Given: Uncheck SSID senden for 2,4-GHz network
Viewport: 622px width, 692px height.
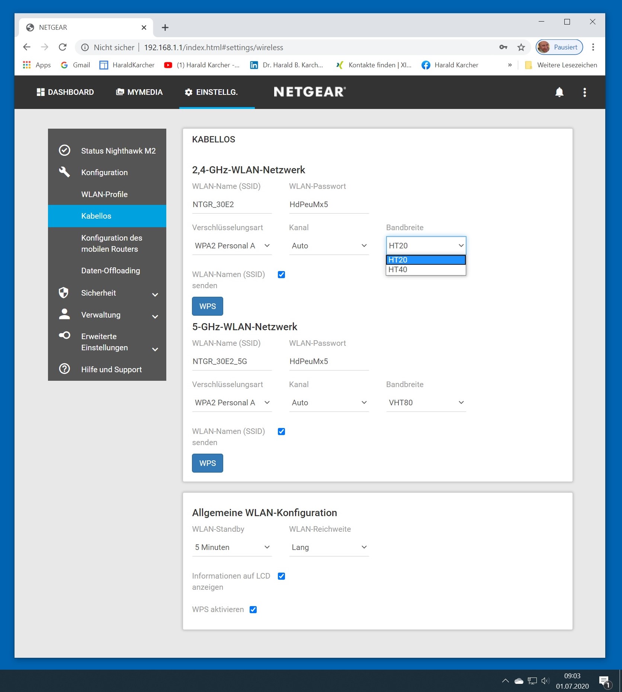Looking at the screenshot, I should [281, 274].
